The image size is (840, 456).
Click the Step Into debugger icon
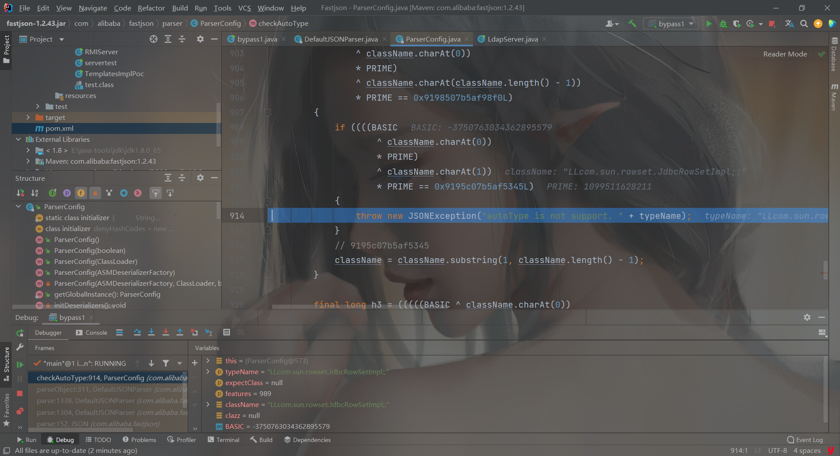pyautogui.click(x=151, y=333)
